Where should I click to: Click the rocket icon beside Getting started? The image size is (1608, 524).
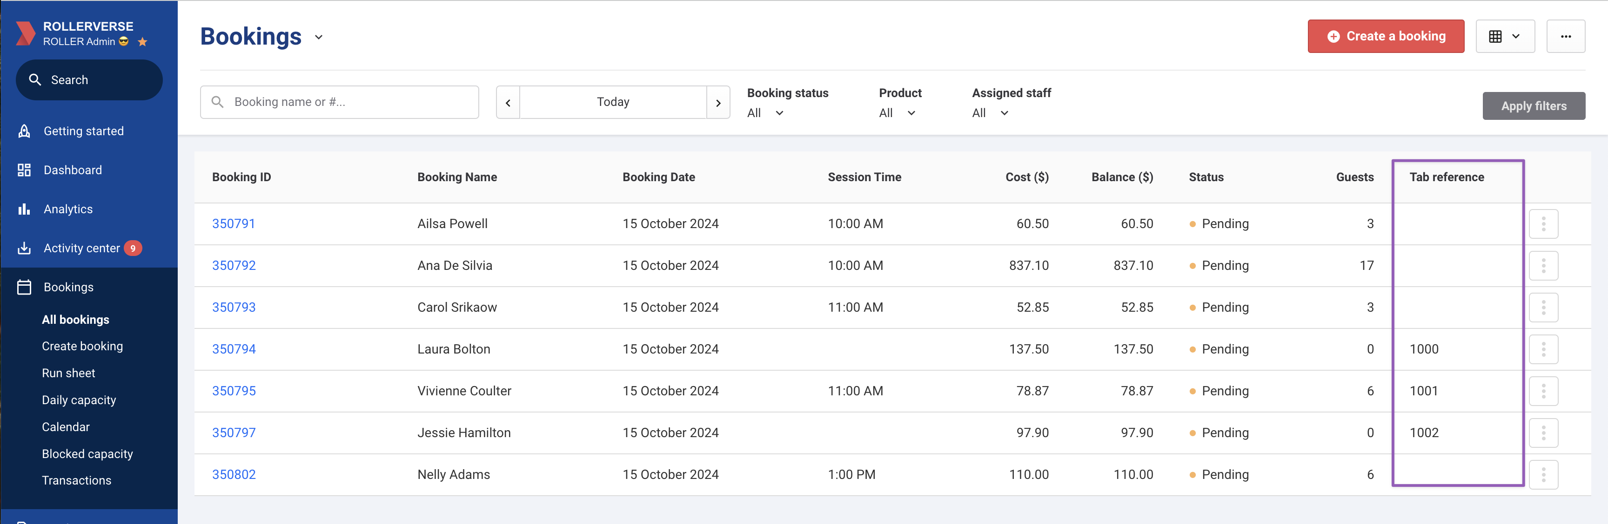point(24,131)
